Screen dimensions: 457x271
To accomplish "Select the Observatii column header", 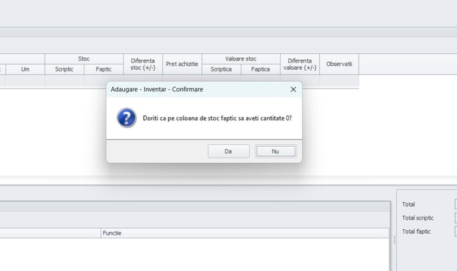I will tap(339, 64).
